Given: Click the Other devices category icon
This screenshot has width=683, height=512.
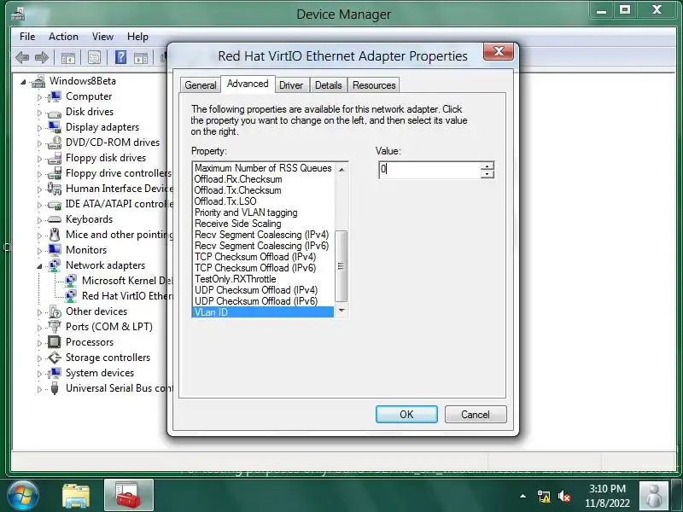Looking at the screenshot, I should tap(55, 311).
